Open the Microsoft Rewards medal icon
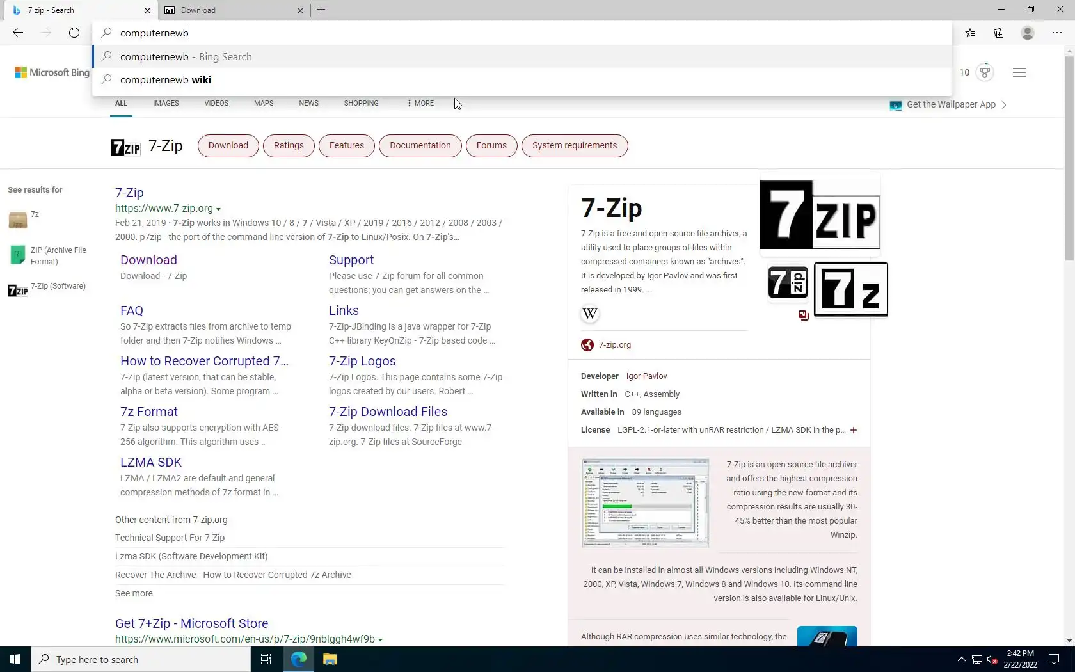Viewport: 1075px width, 672px height. (985, 72)
